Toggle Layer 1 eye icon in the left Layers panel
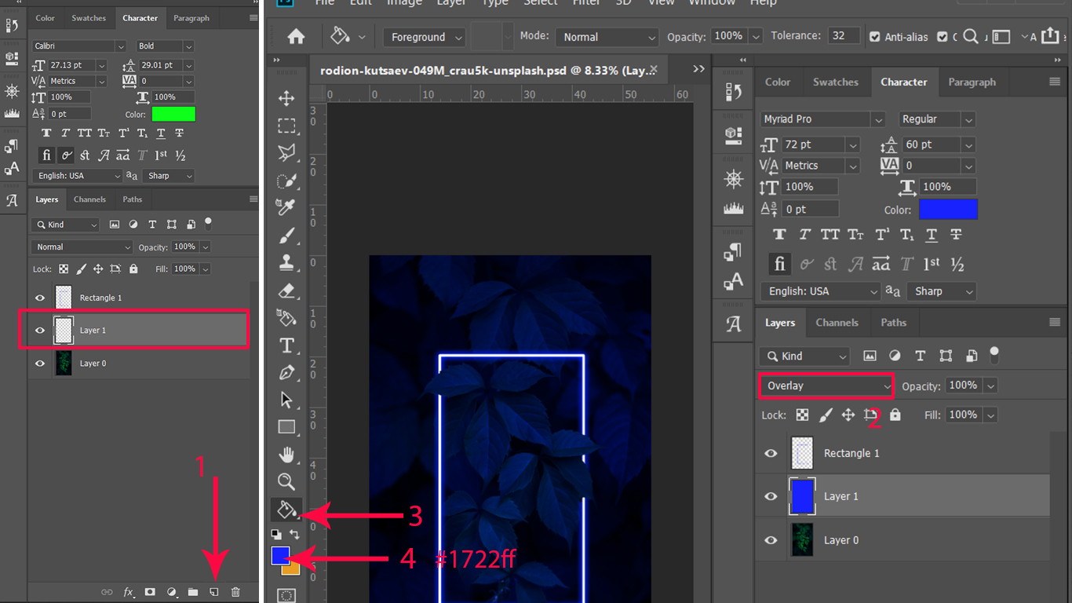Screen dimensions: 1072x603 pos(40,331)
